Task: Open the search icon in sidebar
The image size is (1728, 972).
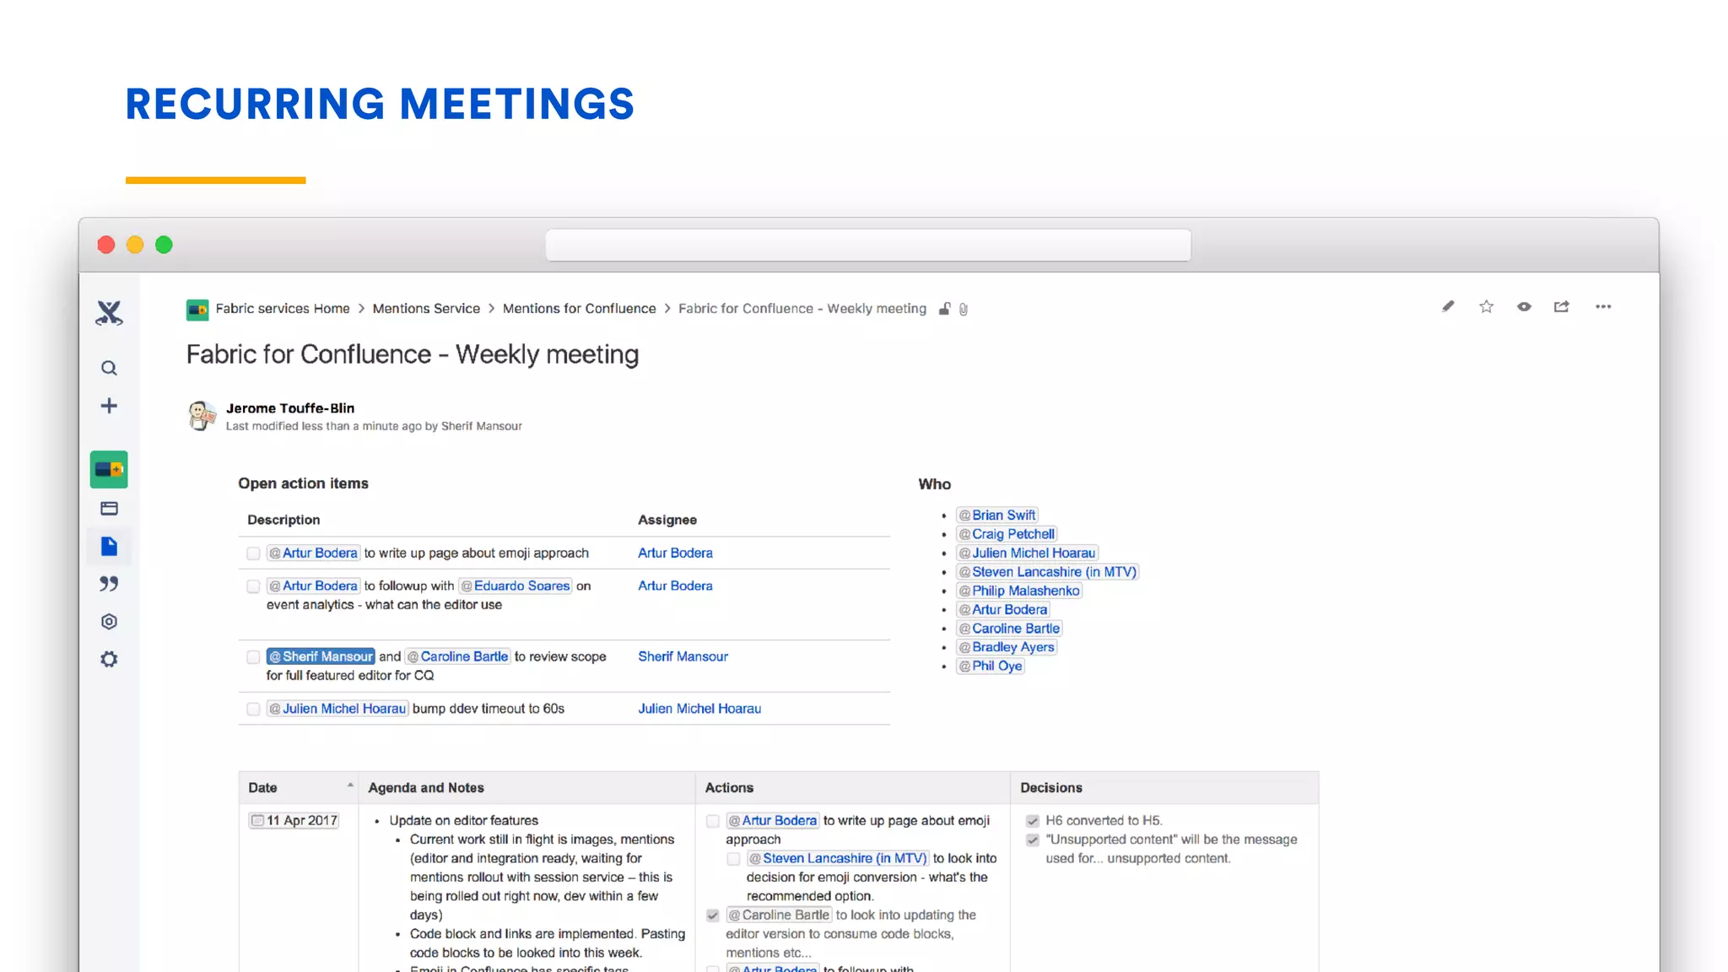Action: click(109, 368)
